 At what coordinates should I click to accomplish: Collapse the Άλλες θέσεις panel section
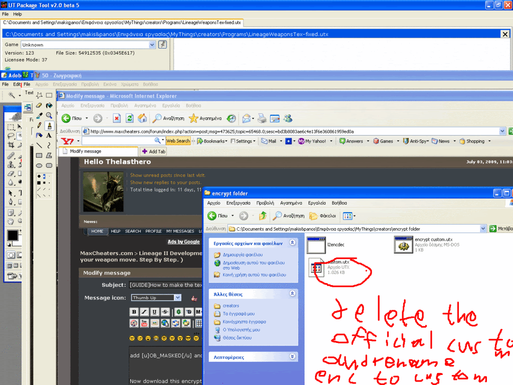point(293,294)
